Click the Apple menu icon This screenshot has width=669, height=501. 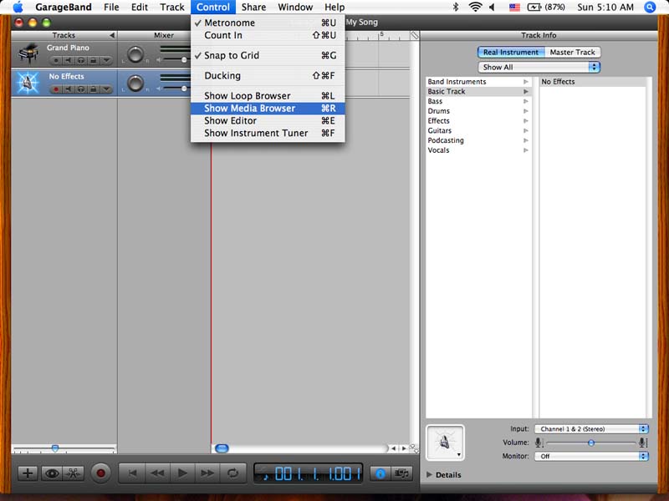(18, 8)
